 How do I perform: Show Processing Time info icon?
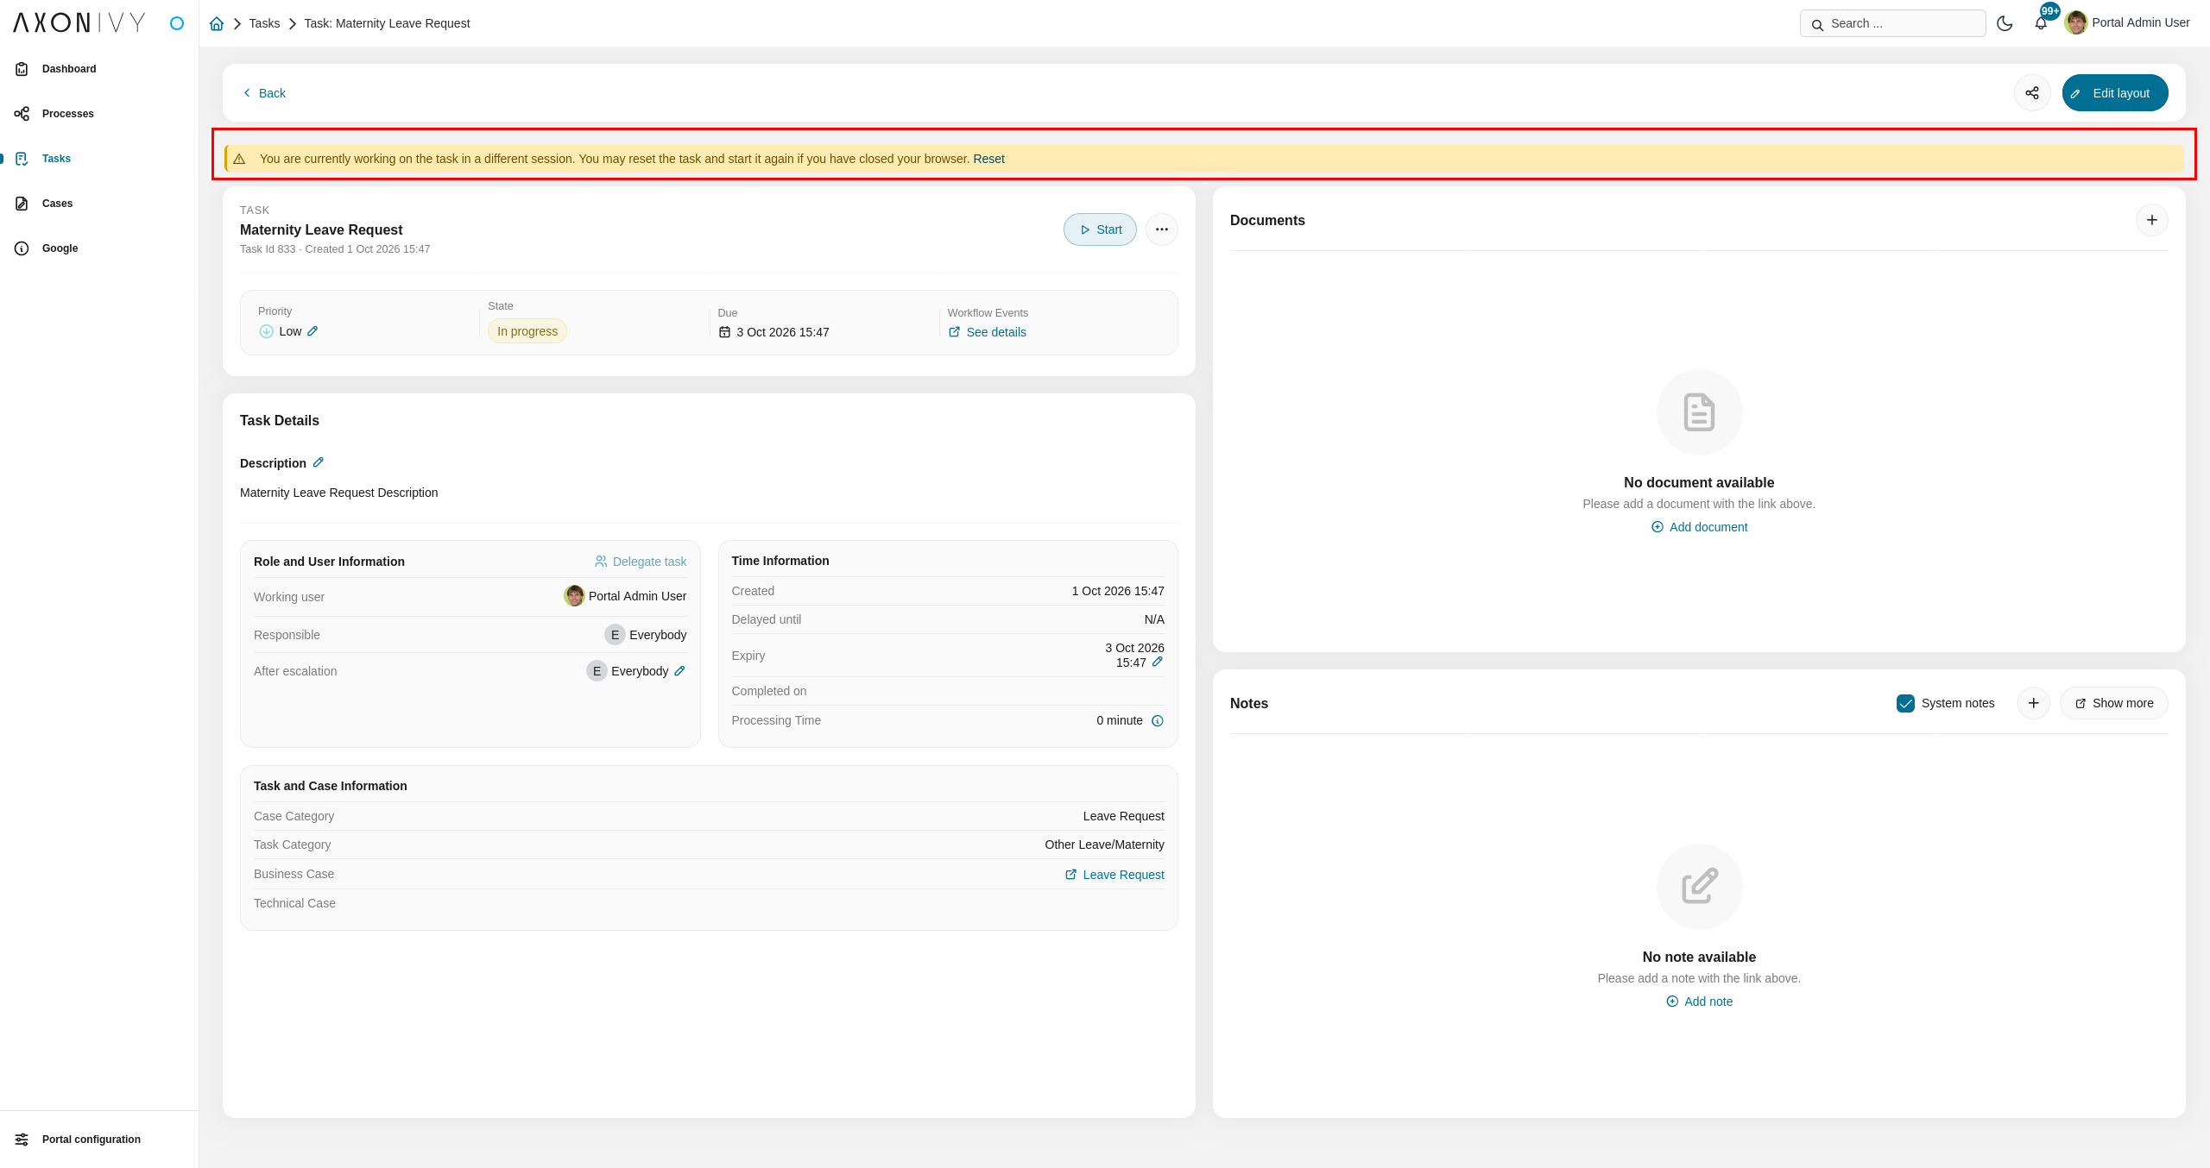coord(1158,721)
